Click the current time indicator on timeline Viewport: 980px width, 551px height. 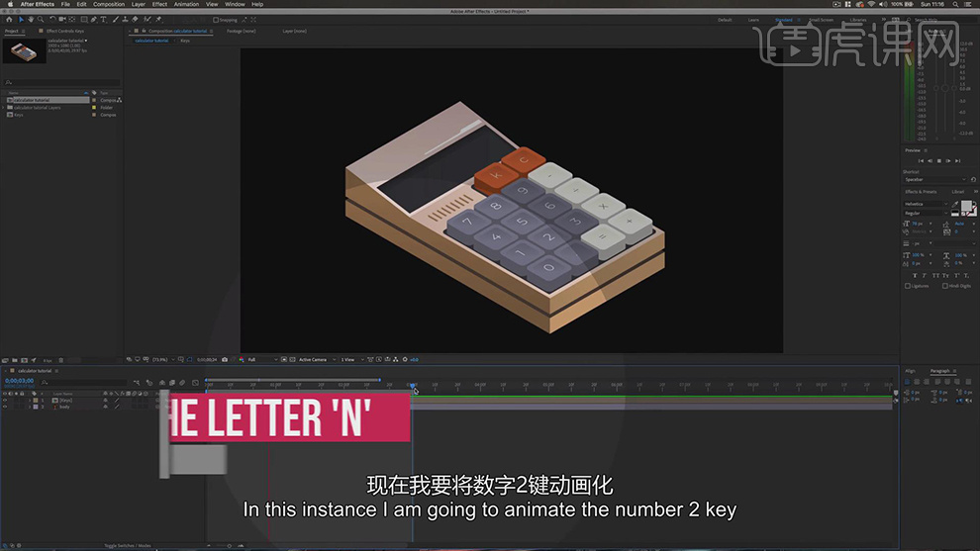[x=413, y=386]
